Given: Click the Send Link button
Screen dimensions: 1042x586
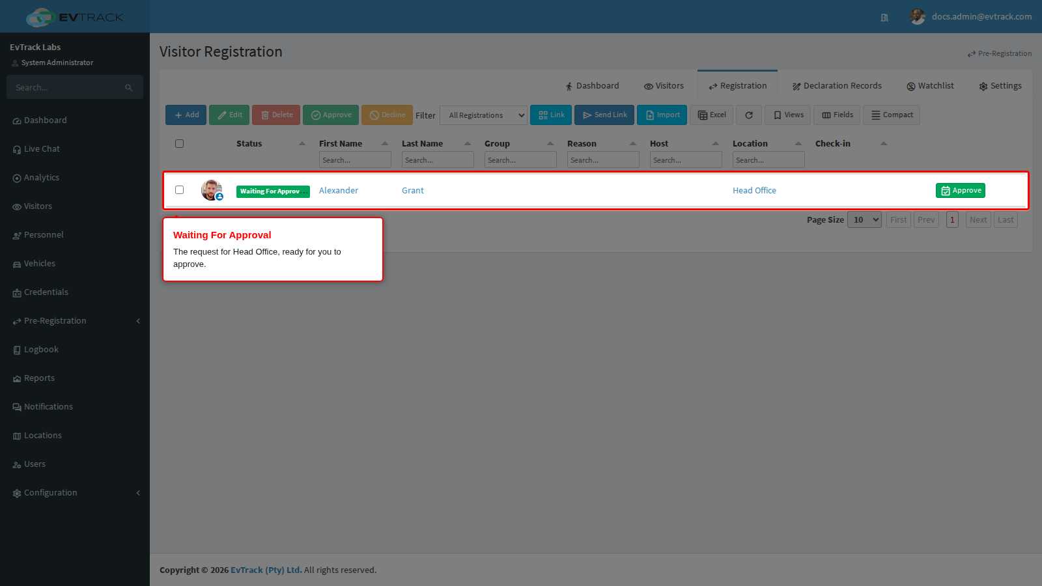Looking at the screenshot, I should point(604,115).
